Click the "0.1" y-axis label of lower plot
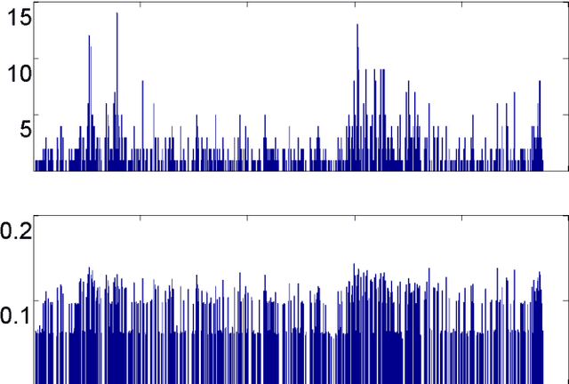 tap(15, 316)
